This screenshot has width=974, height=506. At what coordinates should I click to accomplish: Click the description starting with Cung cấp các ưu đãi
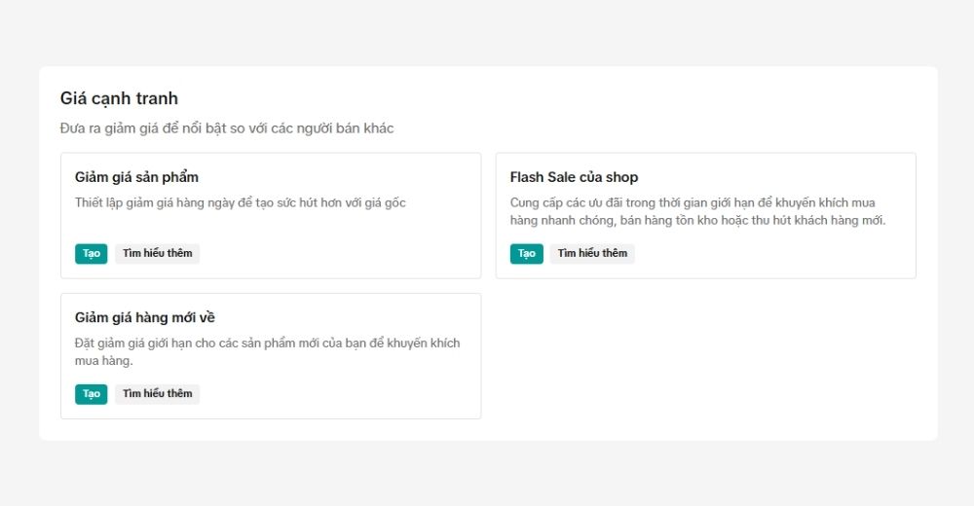tap(692, 202)
